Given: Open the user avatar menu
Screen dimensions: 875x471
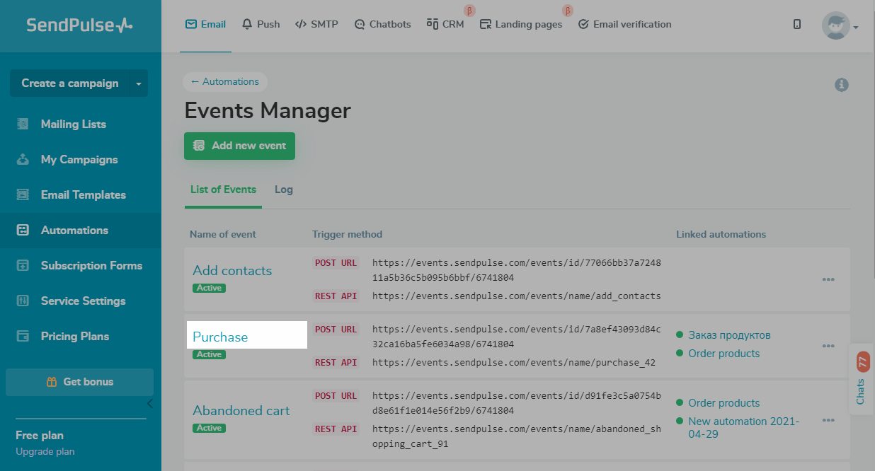Looking at the screenshot, I should click(x=840, y=26).
